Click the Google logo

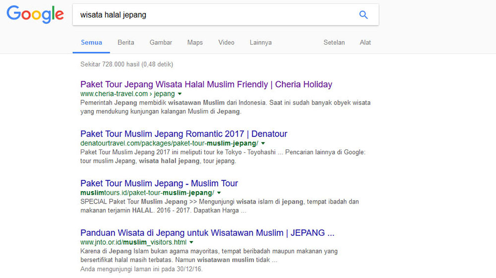pyautogui.click(x=35, y=14)
